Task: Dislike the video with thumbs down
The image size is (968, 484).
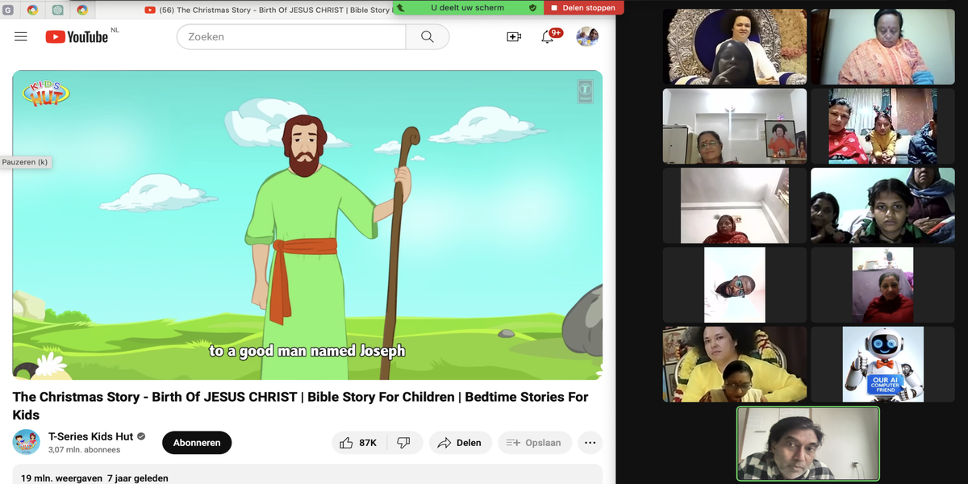Action: 405,443
